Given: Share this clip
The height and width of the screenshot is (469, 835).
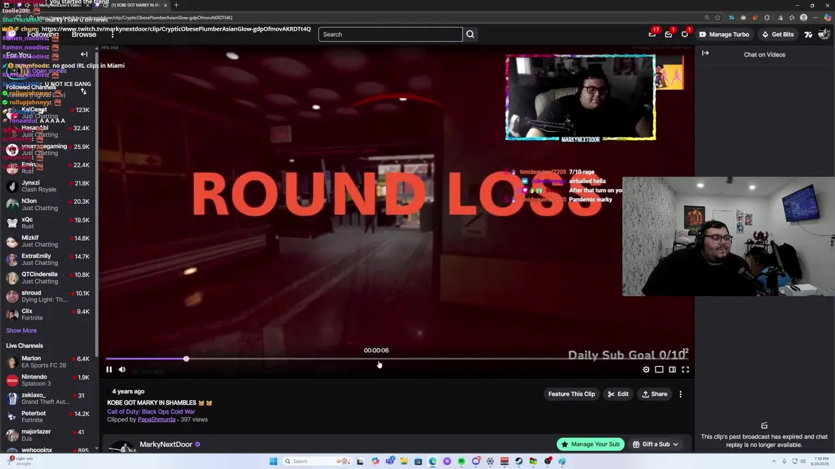Looking at the screenshot, I should point(654,394).
